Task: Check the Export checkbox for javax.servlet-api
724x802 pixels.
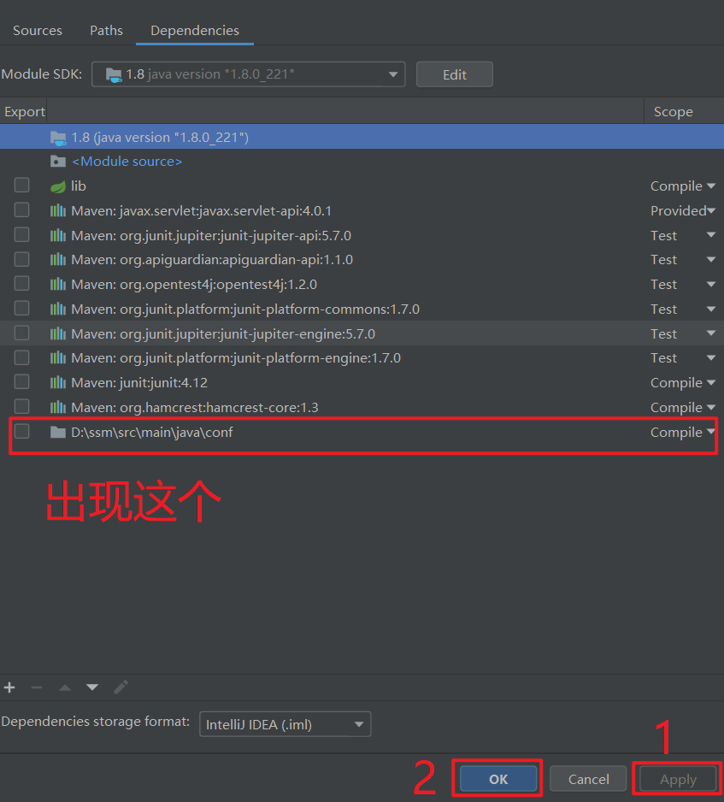Action: pos(21,209)
